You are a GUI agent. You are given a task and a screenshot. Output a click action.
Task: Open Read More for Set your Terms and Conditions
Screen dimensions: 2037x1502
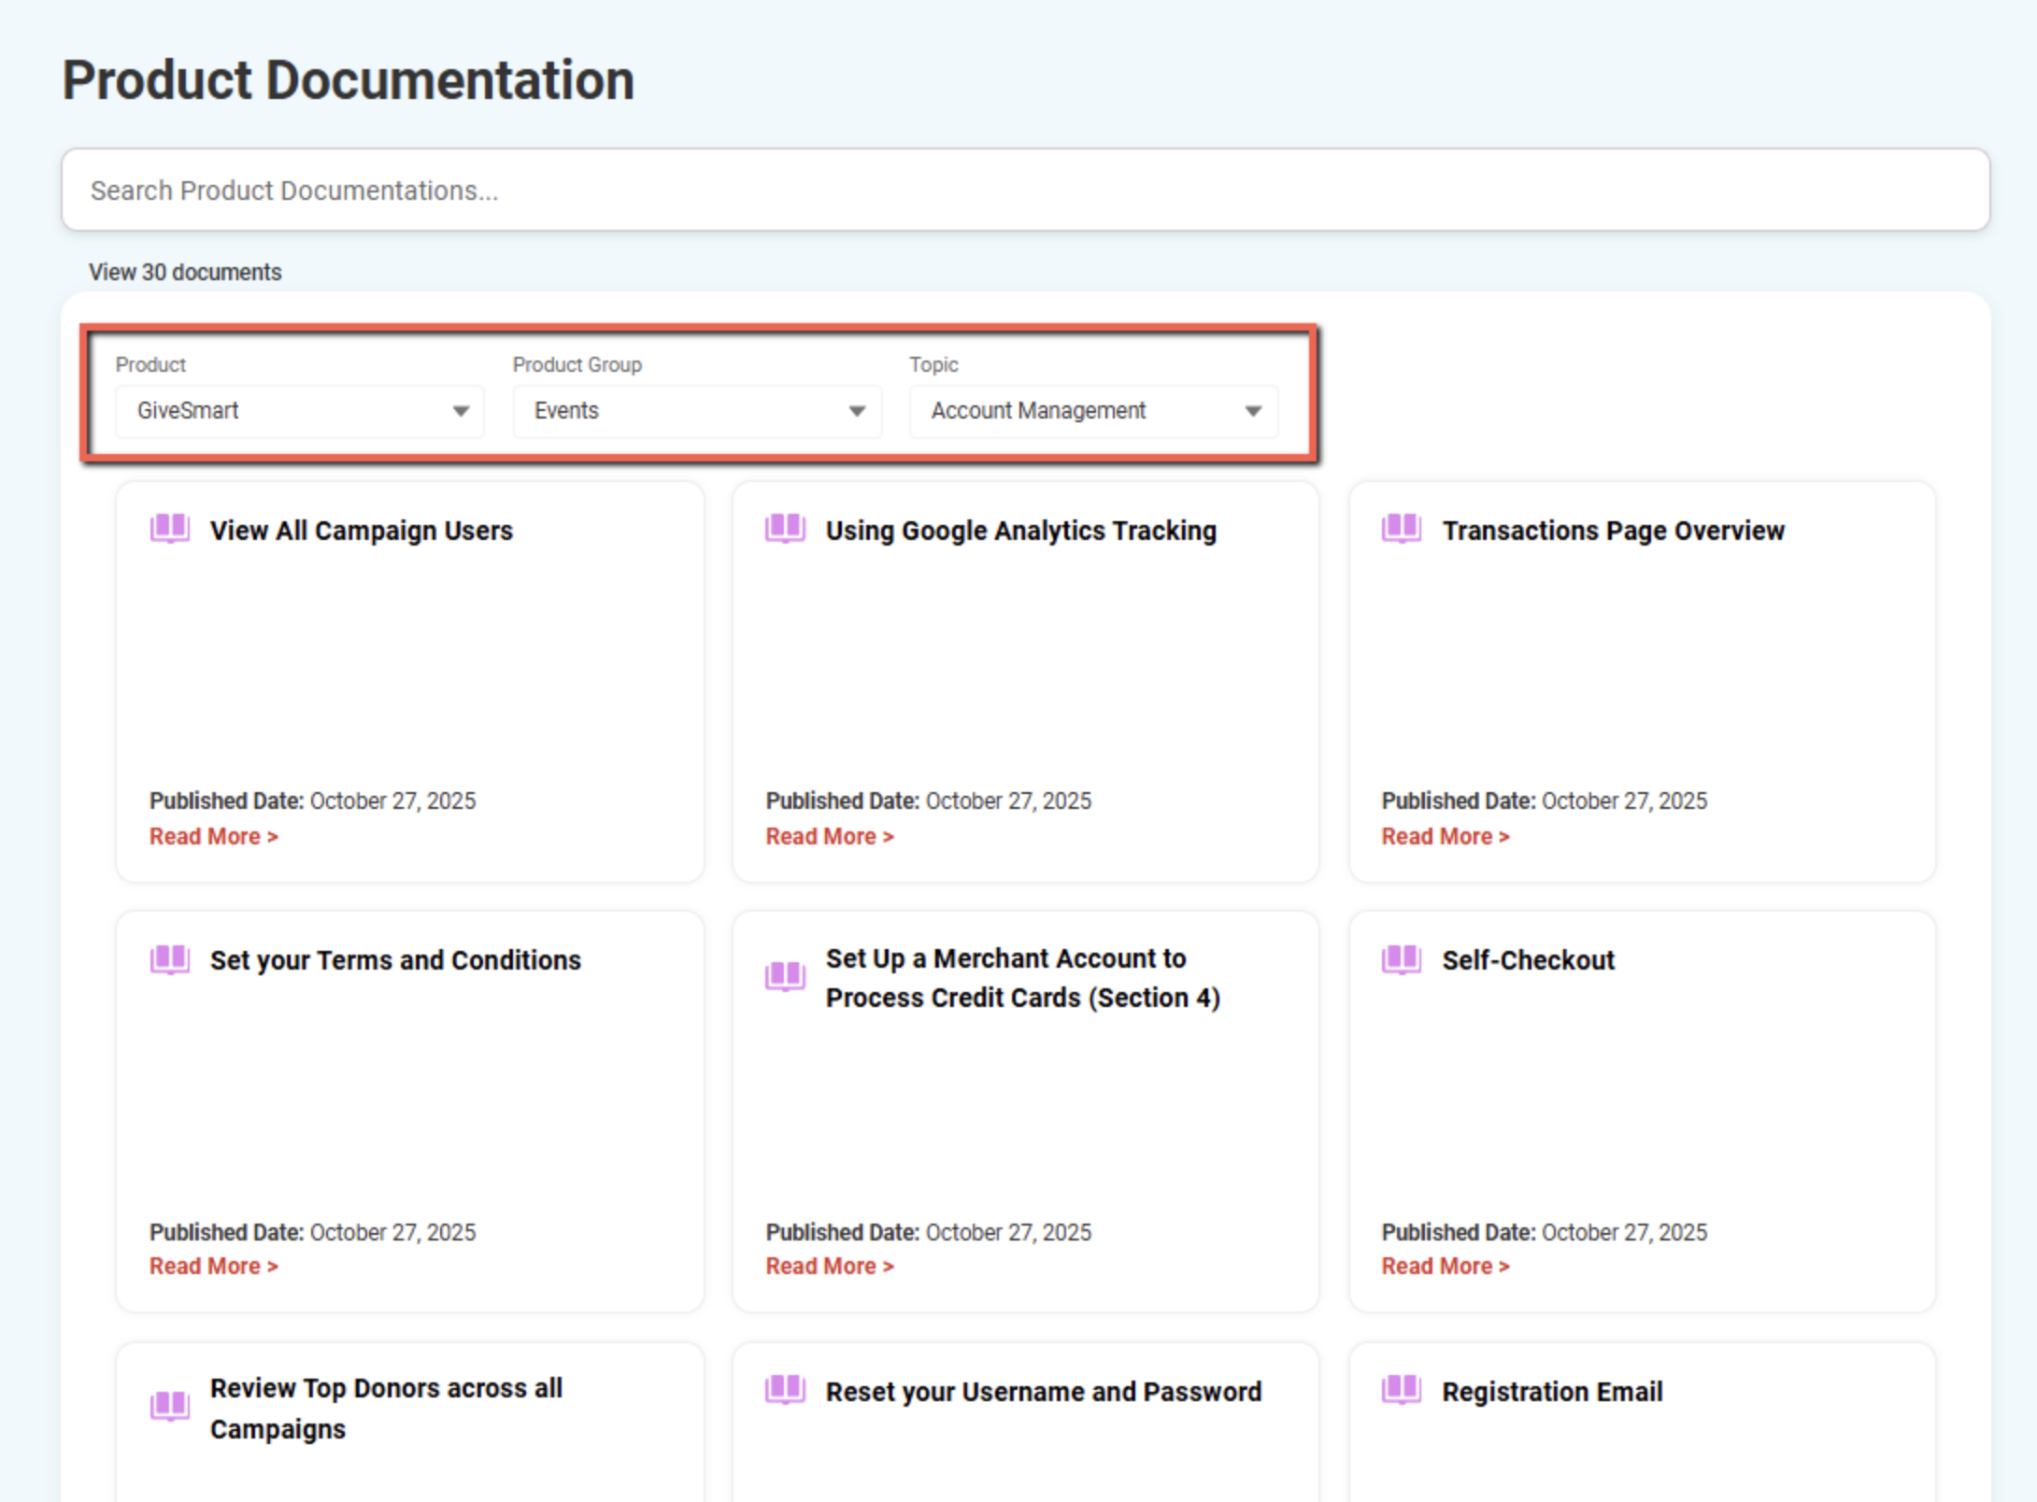(x=214, y=1266)
